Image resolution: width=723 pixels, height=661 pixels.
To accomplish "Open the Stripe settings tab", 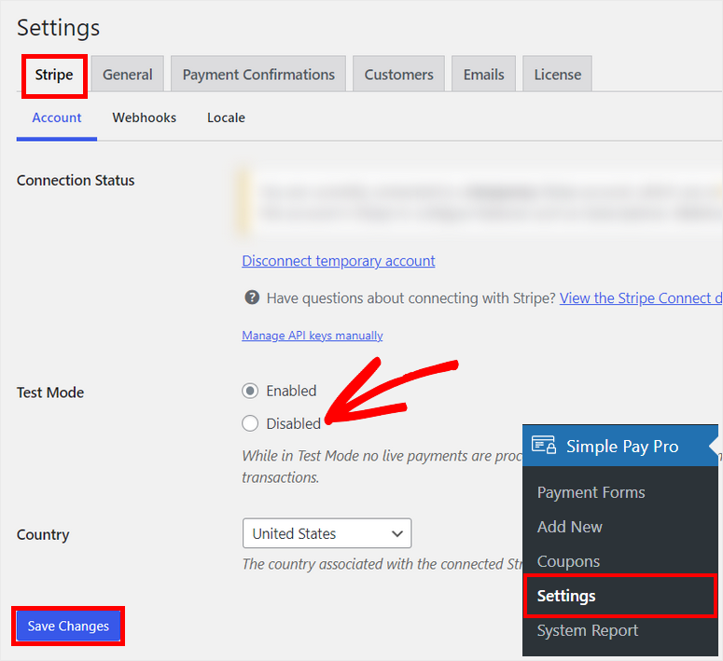I will 54,75.
